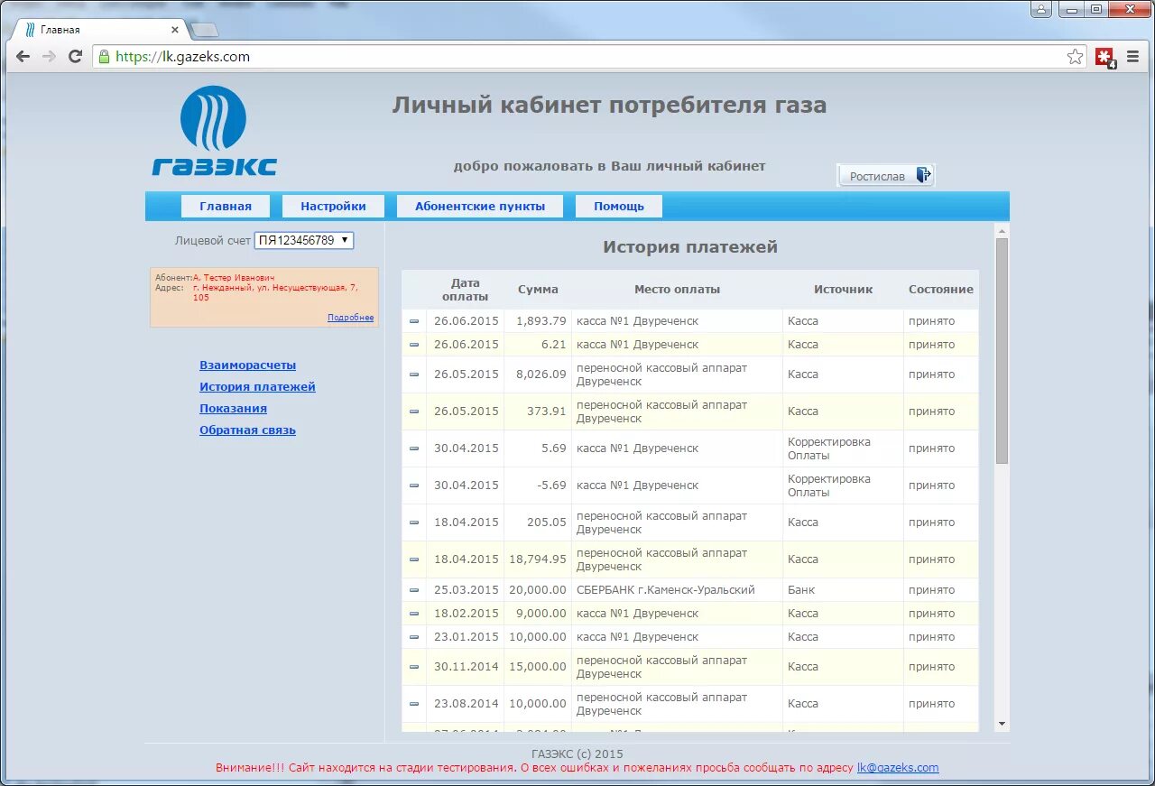Collapse row icon for 1,893.79 payment
The height and width of the screenshot is (786, 1155).
(414, 321)
